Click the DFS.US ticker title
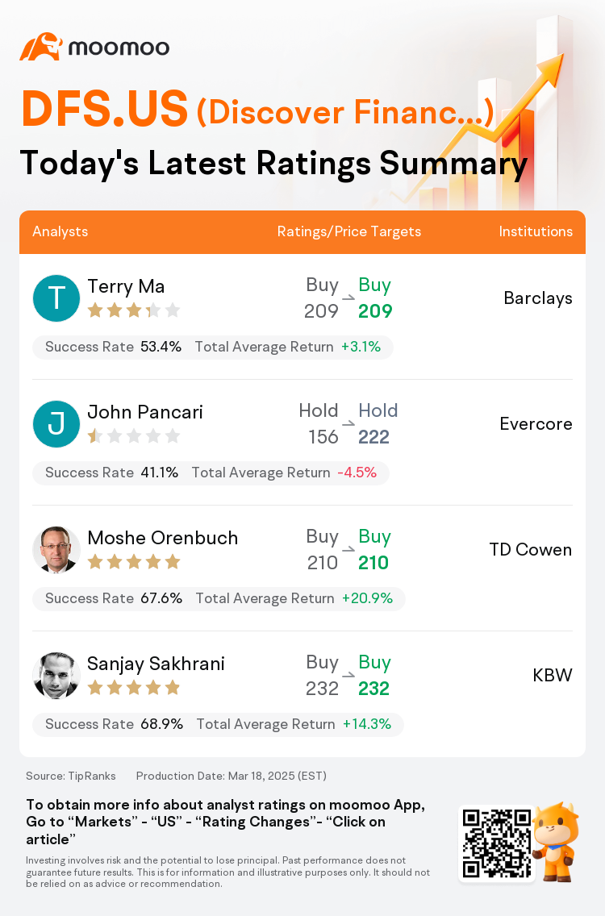Screen dimensions: 605x916 coord(105,109)
